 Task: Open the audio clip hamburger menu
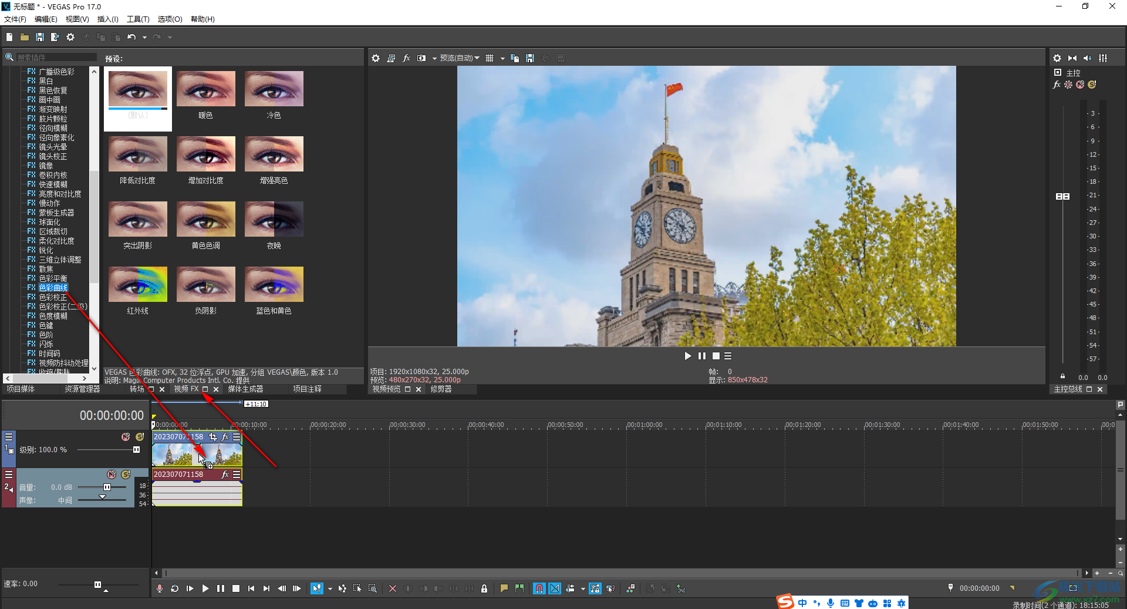[237, 475]
